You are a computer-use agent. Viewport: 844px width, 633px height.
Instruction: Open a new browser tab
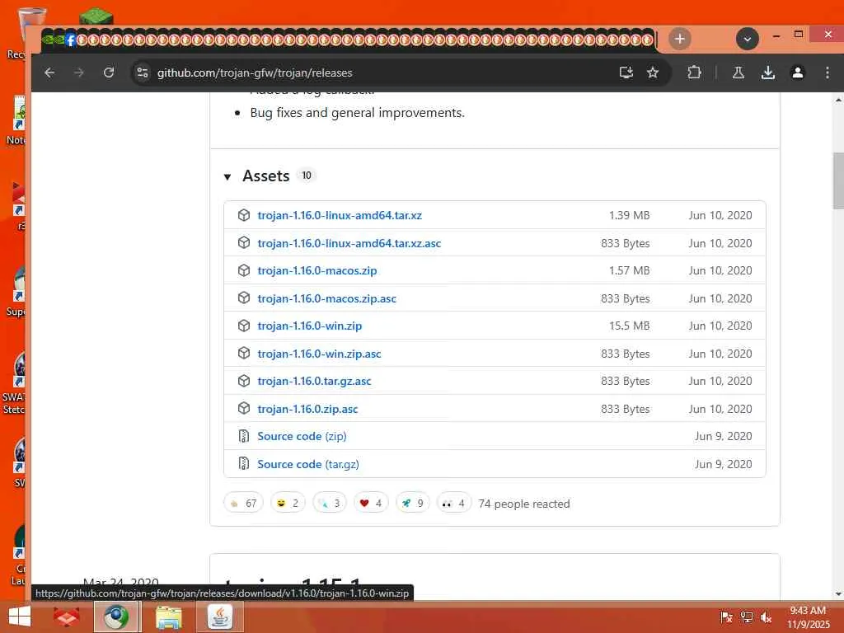coord(680,39)
